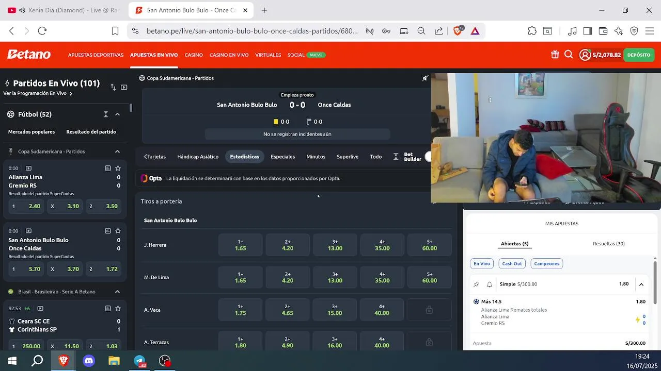Pin the Simple S/300.00 bet
The width and height of the screenshot is (661, 371).
click(x=476, y=284)
